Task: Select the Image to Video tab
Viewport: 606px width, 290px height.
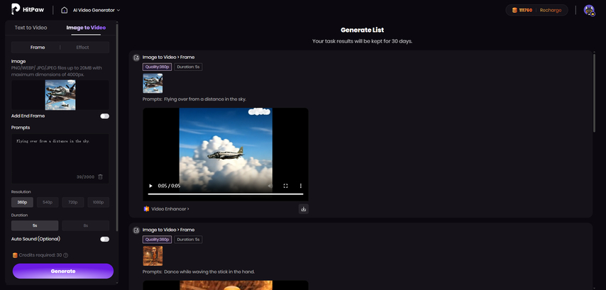Action: 86,28
